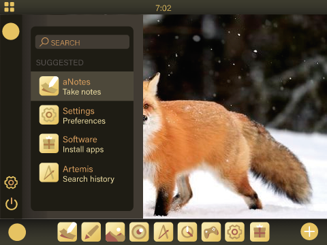This screenshot has width=327, height=245.
Task: Open aNotes icon in the bottom dock
Action: (x=67, y=232)
